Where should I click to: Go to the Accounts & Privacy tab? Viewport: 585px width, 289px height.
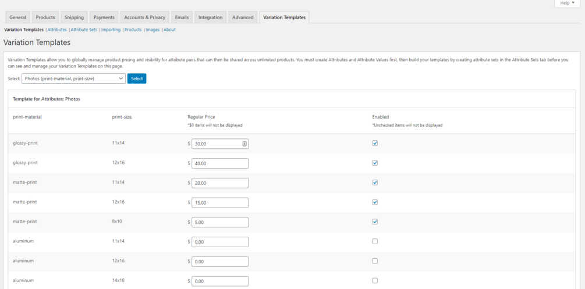(144, 17)
